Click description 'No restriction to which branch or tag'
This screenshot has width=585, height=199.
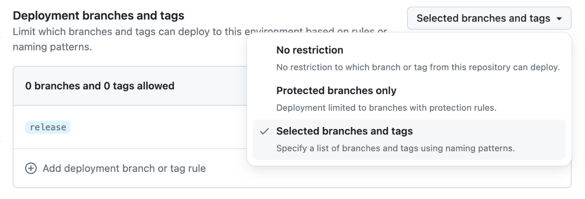418,67
